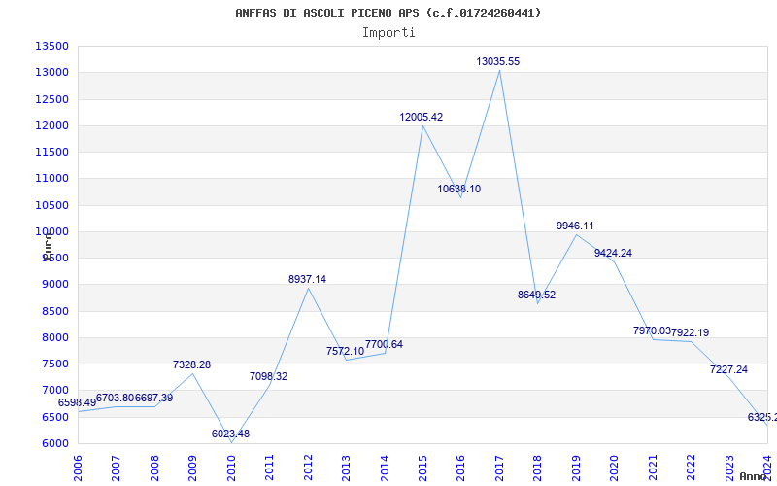Click x-axis year 2022

pyautogui.click(x=691, y=469)
